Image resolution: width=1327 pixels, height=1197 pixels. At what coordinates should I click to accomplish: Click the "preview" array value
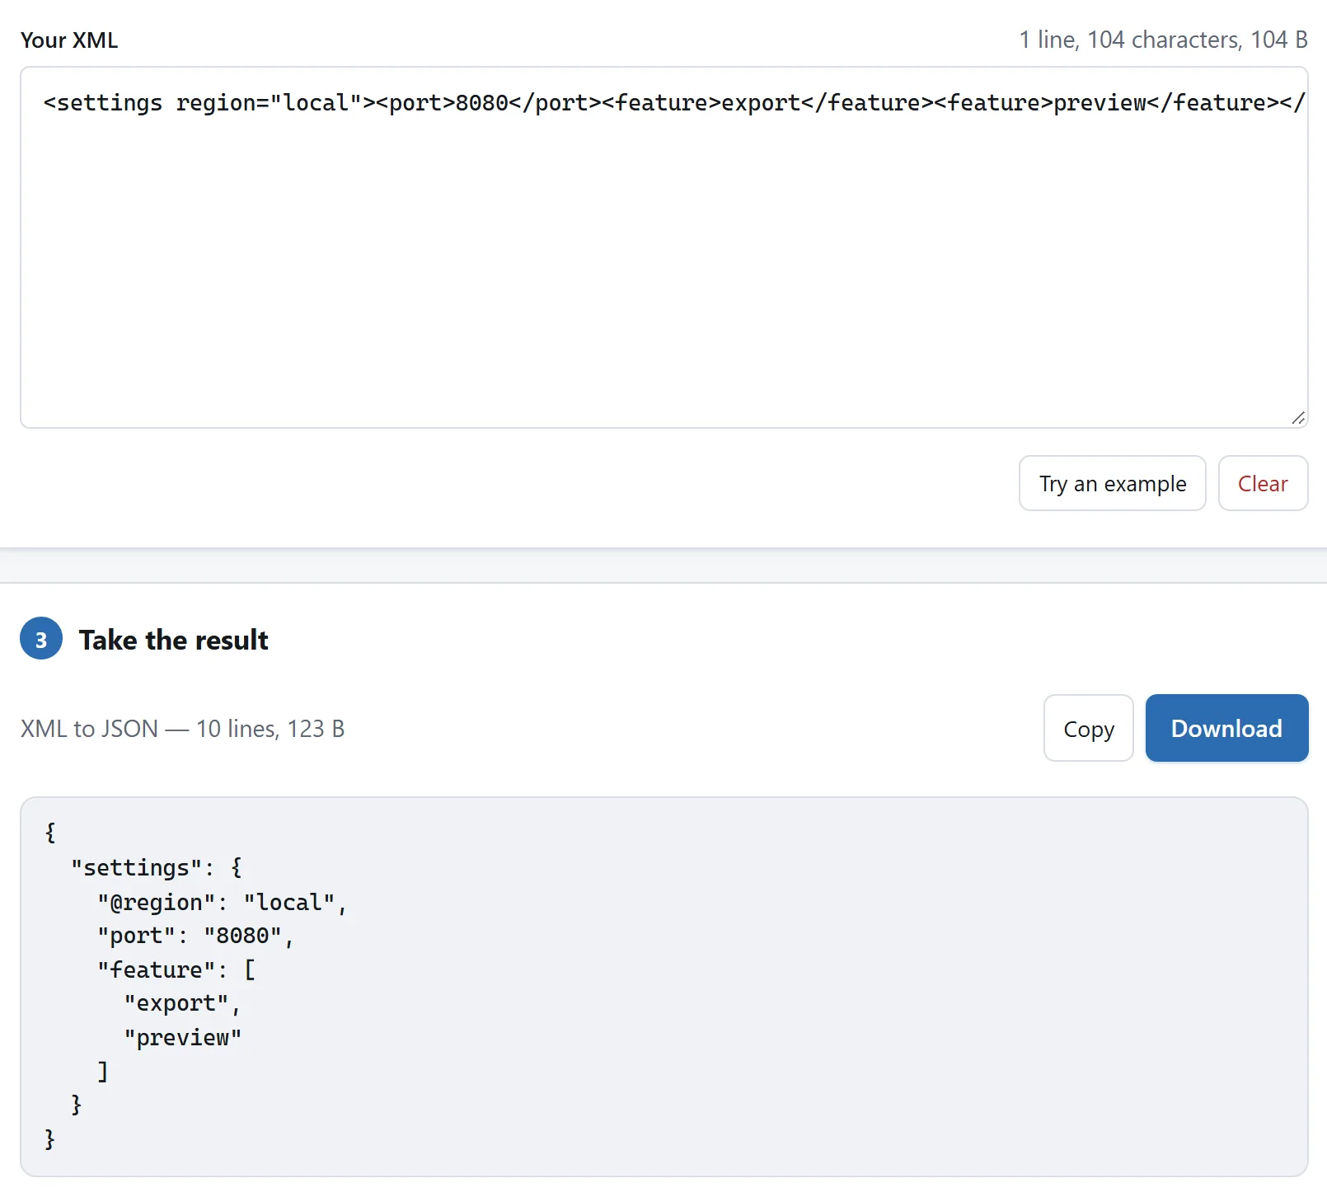(x=183, y=1037)
